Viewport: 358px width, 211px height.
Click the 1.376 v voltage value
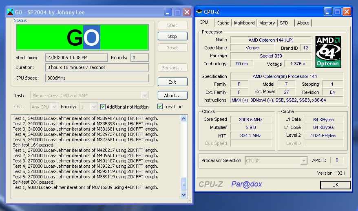click(x=298, y=64)
